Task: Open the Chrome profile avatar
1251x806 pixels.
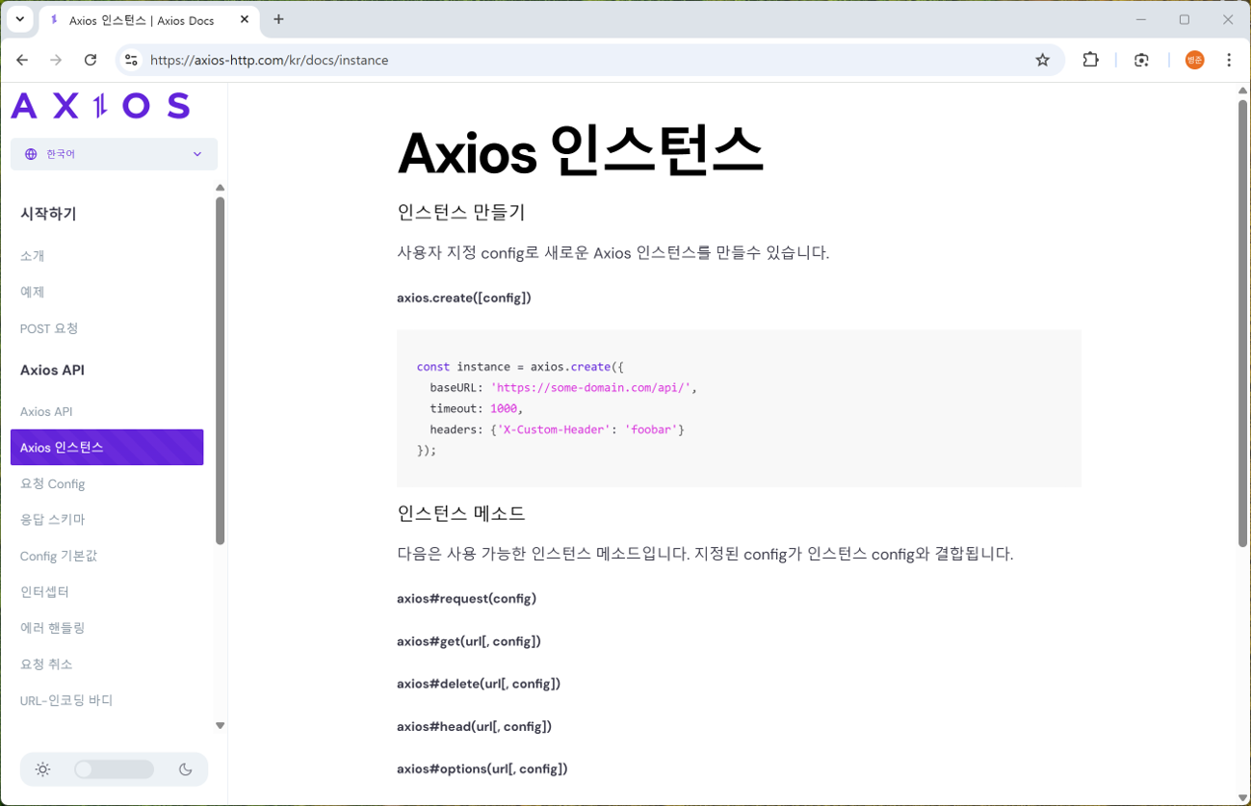Action: [1194, 60]
